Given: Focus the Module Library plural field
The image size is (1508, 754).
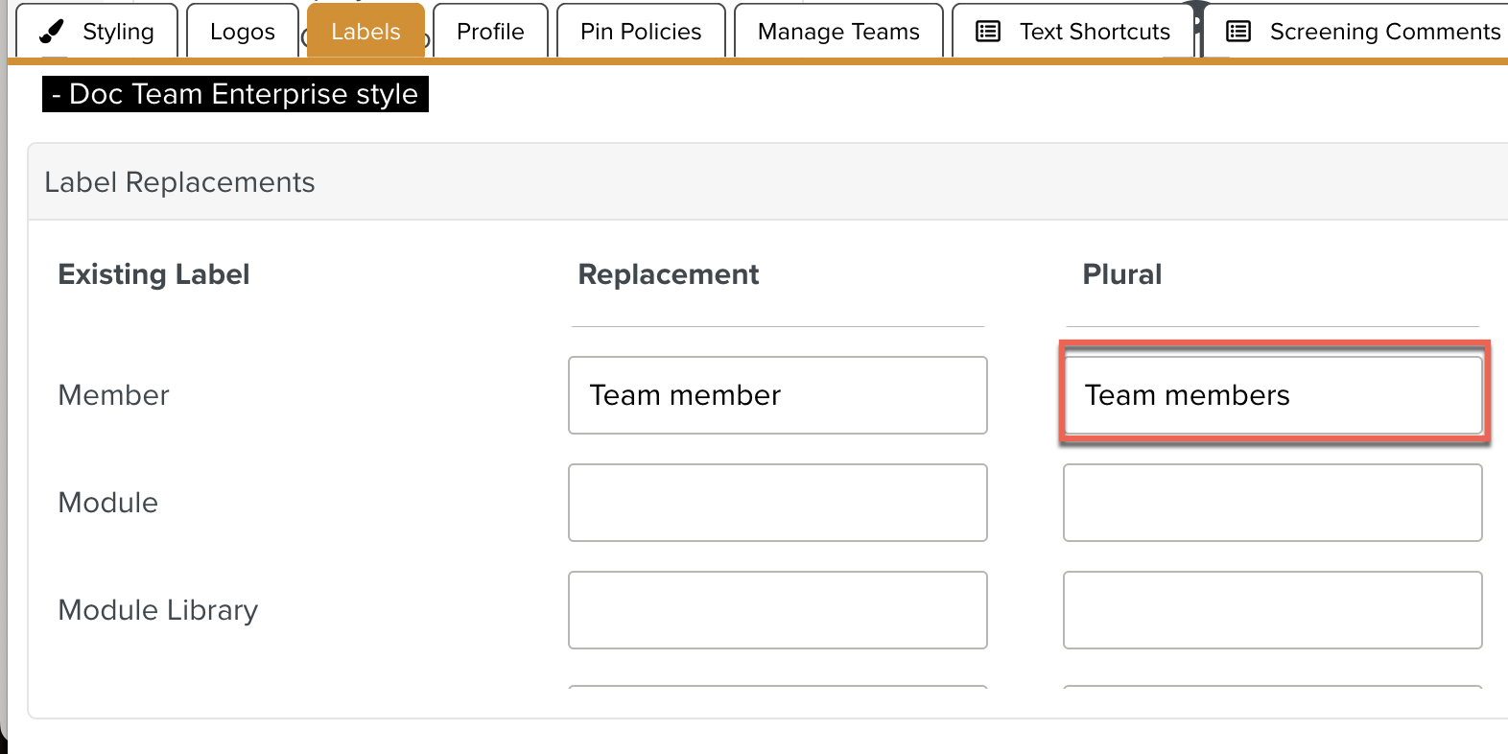Looking at the screenshot, I should coord(1272,610).
